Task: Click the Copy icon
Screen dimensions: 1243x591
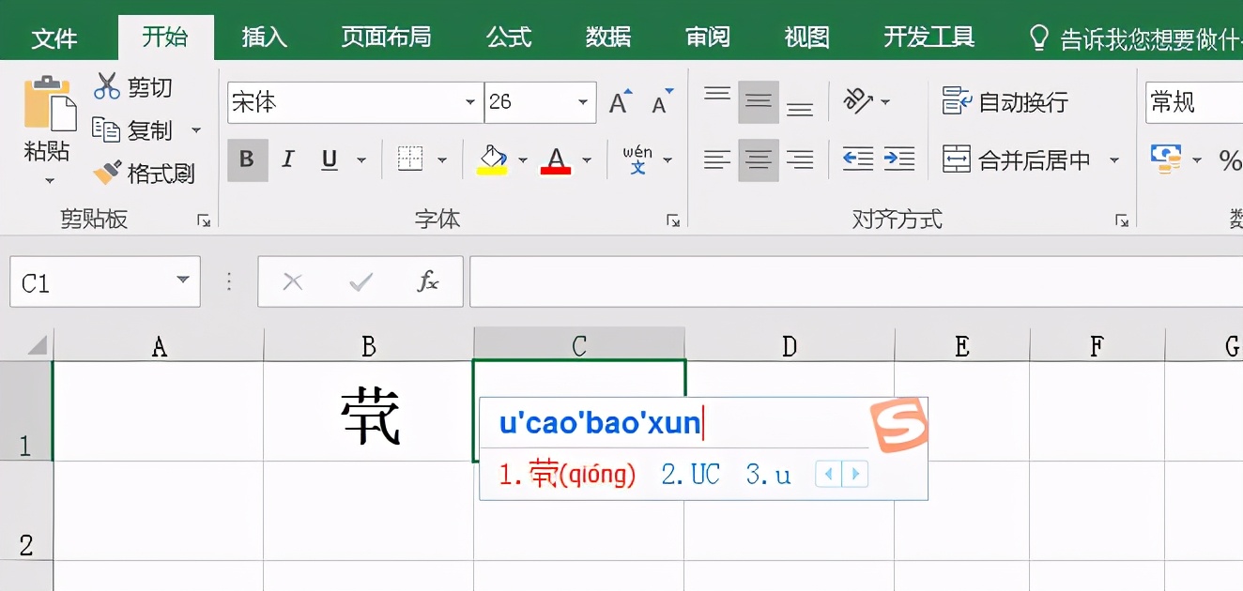Action: (106, 129)
